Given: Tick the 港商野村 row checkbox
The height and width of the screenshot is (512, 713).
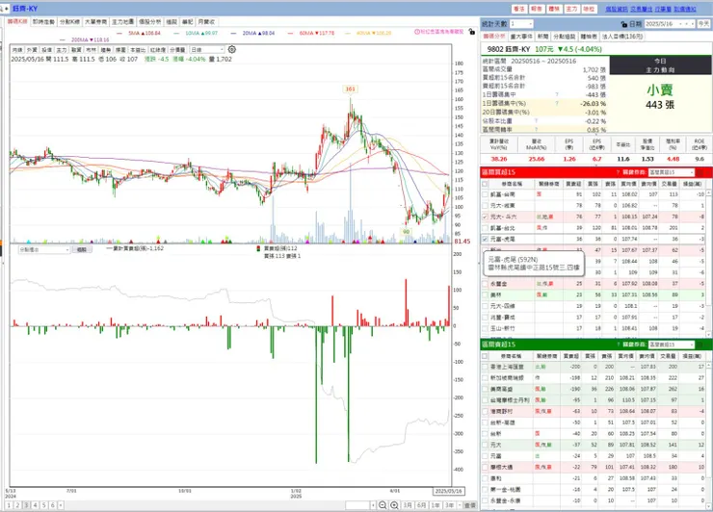Looking at the screenshot, I should pyautogui.click(x=485, y=411).
